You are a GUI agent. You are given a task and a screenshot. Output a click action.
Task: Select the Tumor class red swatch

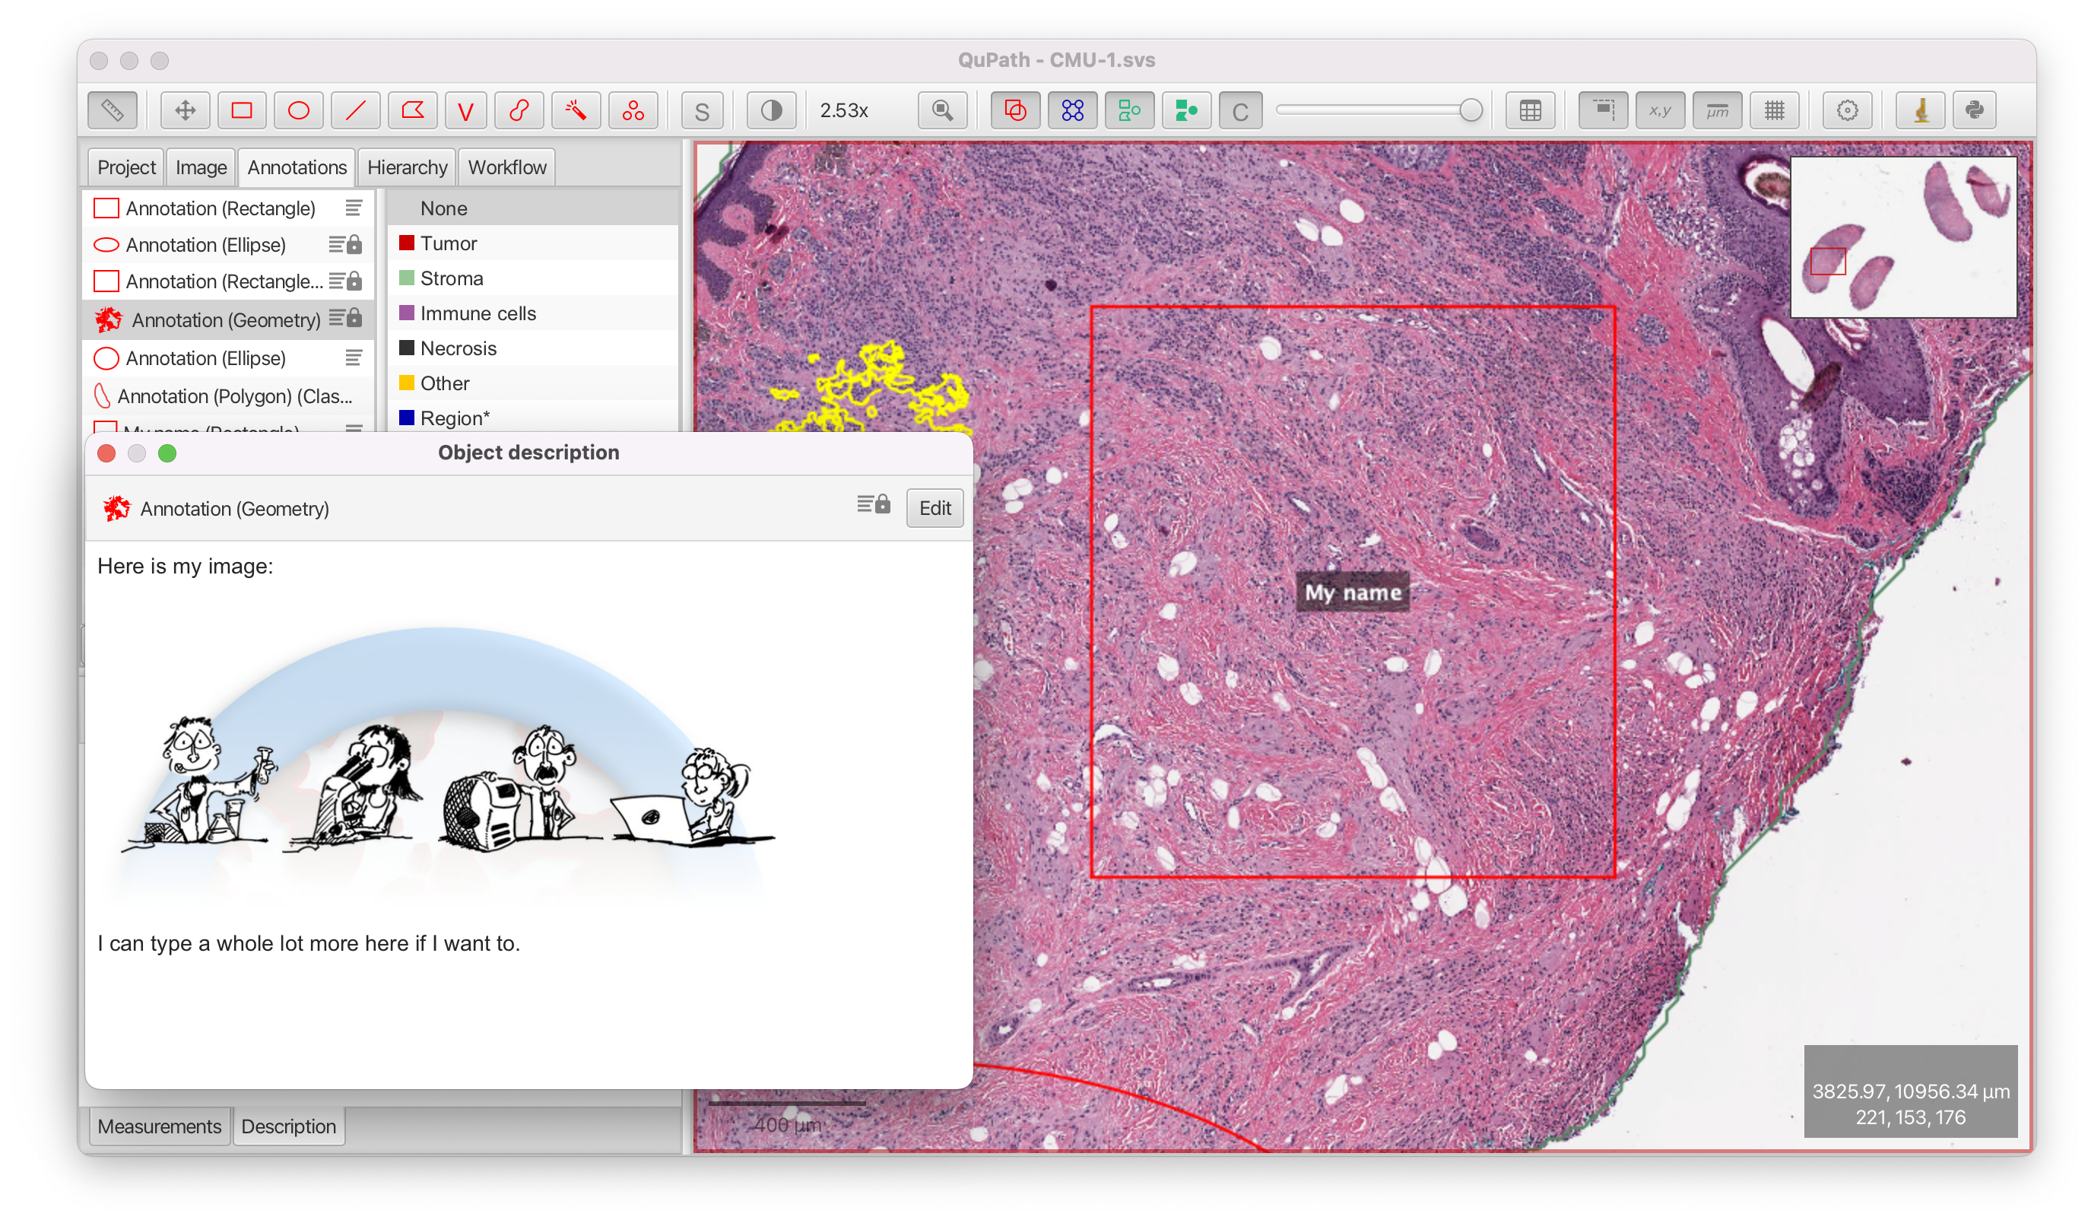pyautogui.click(x=406, y=243)
